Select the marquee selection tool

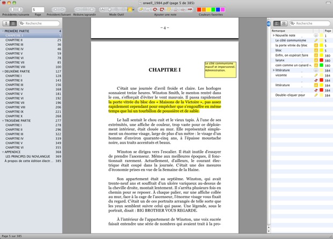click(123, 9)
